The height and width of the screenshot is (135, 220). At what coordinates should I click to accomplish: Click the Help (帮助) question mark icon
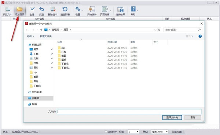[133, 9]
